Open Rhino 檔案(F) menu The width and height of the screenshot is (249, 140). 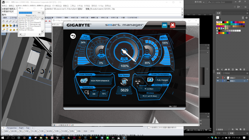pyautogui.click(x=4, y=6)
